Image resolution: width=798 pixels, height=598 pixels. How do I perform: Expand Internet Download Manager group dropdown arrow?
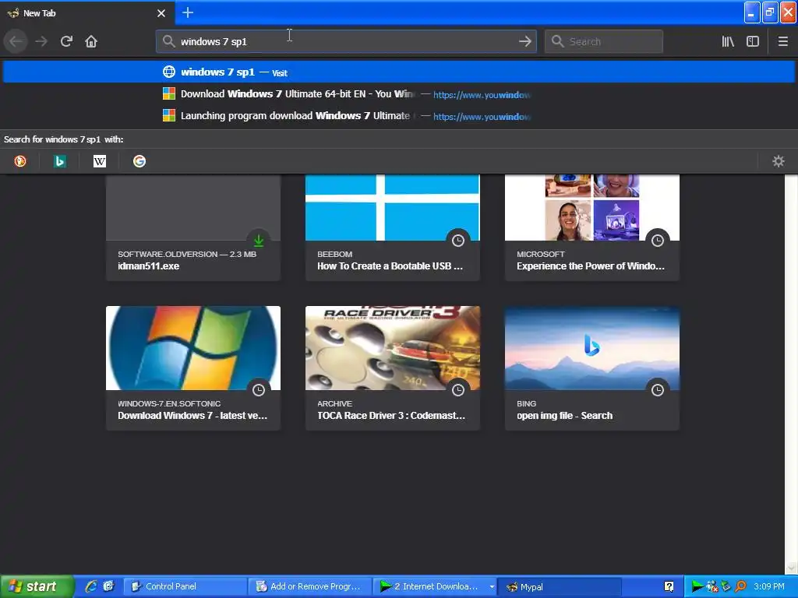pos(492,587)
